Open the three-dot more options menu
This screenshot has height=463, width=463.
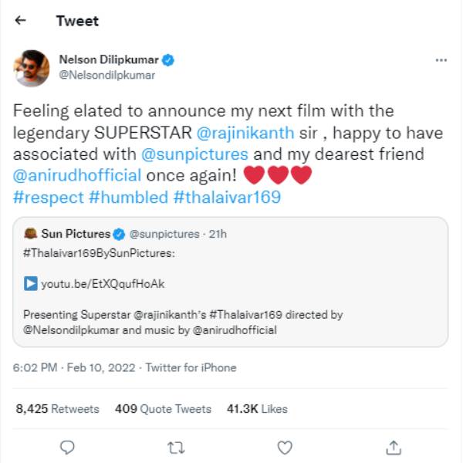pos(441,60)
